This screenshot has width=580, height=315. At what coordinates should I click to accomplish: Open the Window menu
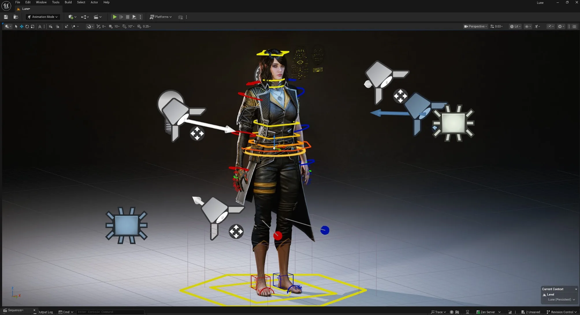(x=41, y=2)
